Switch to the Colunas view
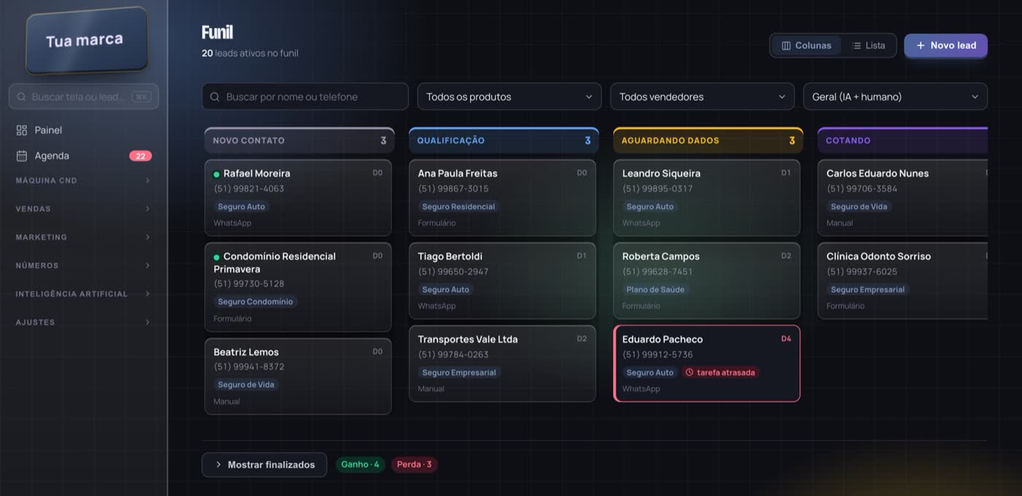 click(x=806, y=45)
